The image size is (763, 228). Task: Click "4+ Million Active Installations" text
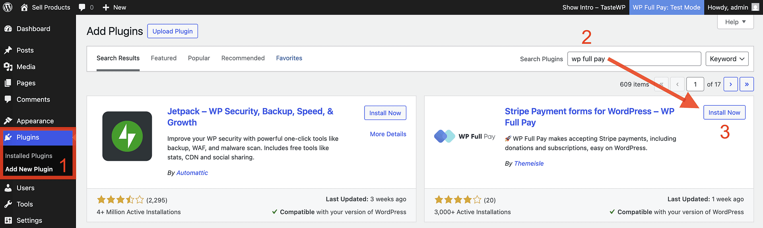click(139, 212)
